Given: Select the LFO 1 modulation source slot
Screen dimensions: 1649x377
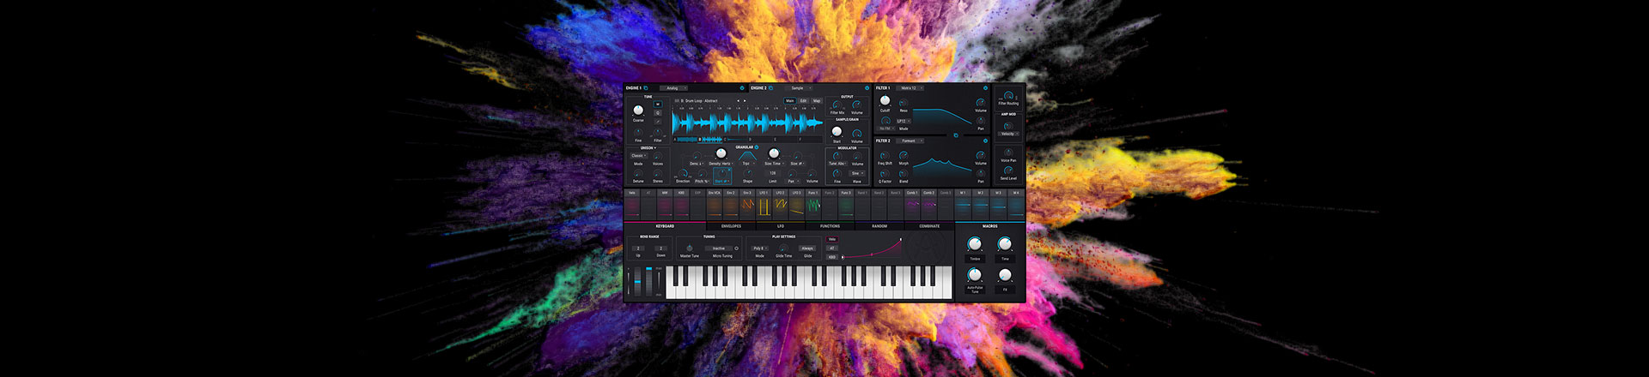Looking at the screenshot, I should pos(764,204).
